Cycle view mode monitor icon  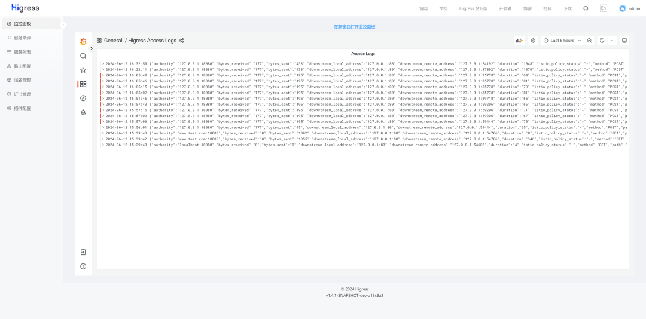coord(624,41)
